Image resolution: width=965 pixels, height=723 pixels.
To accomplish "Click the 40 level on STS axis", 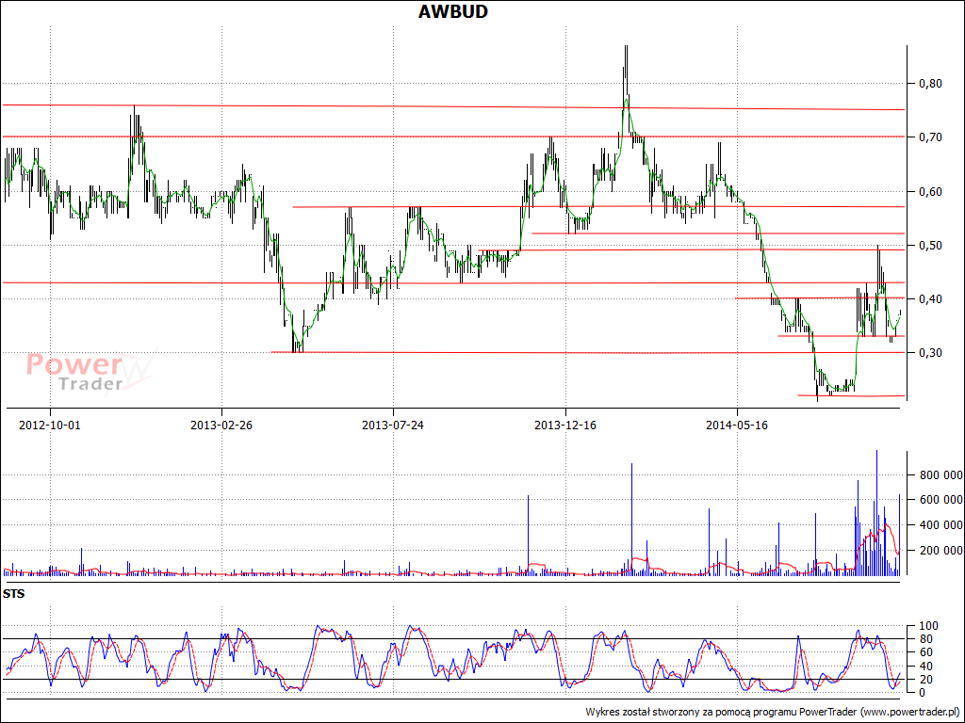I will 925,667.
